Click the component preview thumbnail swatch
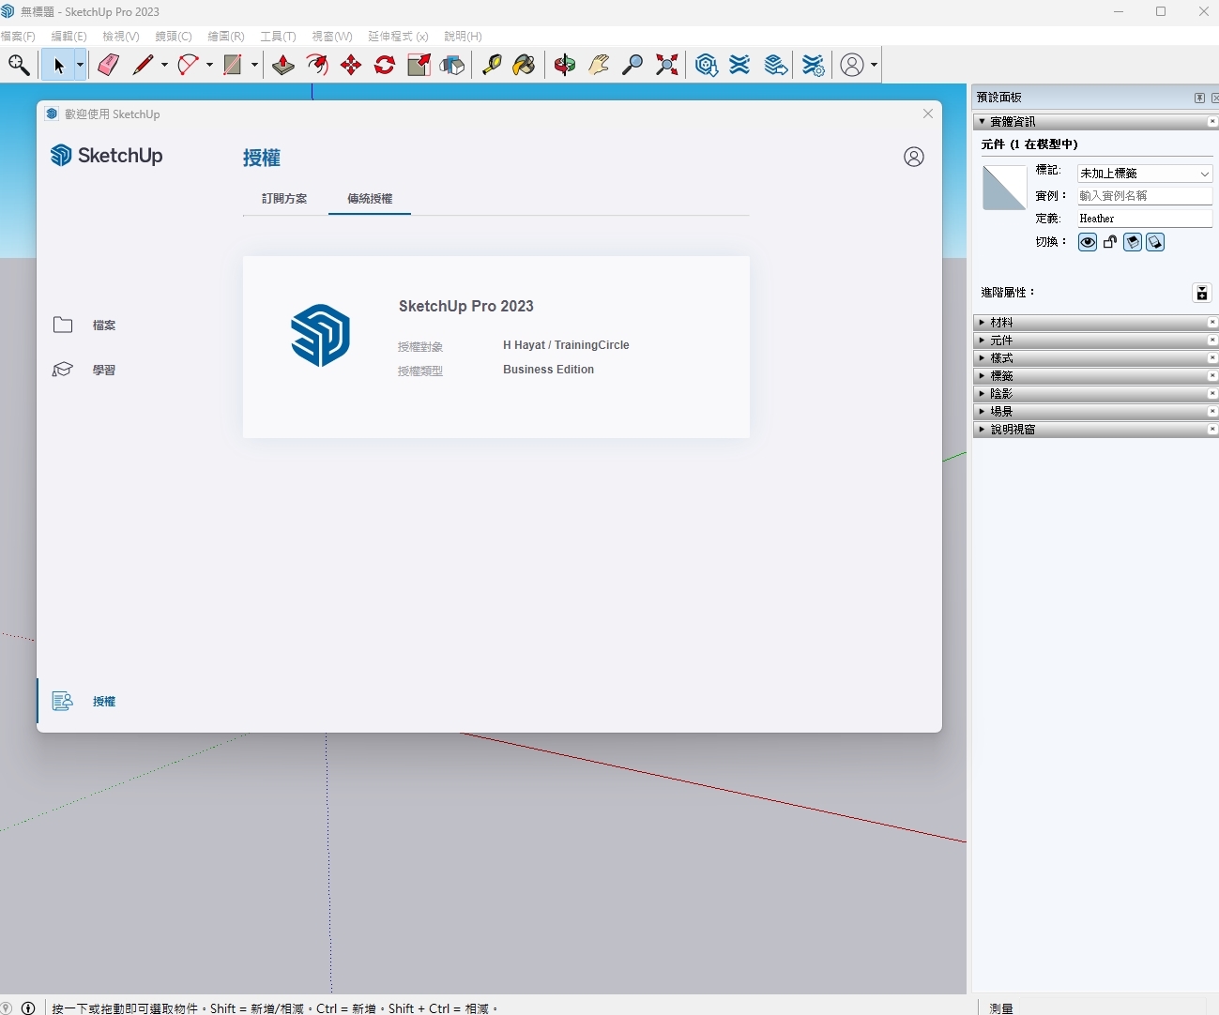Image resolution: width=1219 pixels, height=1015 pixels. (1004, 188)
